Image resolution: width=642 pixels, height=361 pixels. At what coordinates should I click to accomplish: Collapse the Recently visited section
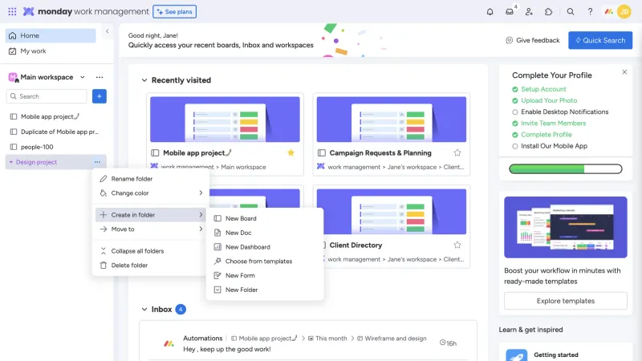[x=144, y=80]
